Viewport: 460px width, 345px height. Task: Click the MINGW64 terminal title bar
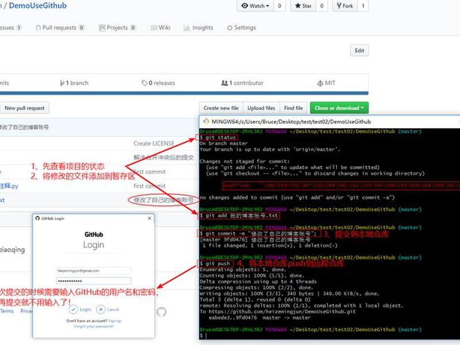pyautogui.click(x=329, y=121)
